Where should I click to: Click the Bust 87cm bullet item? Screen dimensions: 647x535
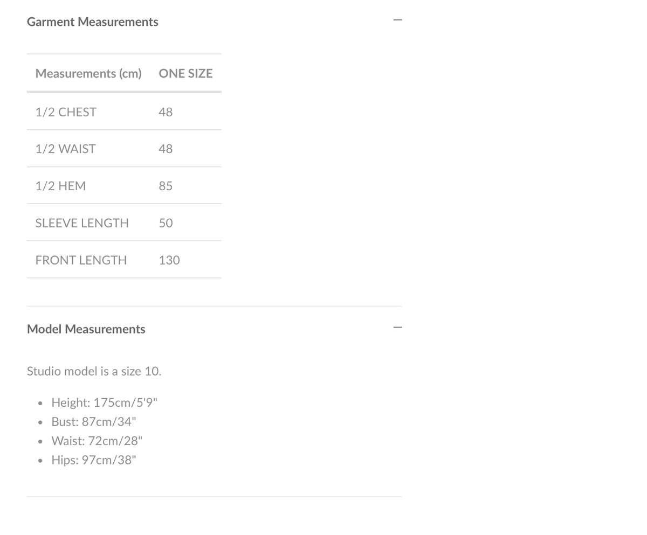tap(94, 422)
